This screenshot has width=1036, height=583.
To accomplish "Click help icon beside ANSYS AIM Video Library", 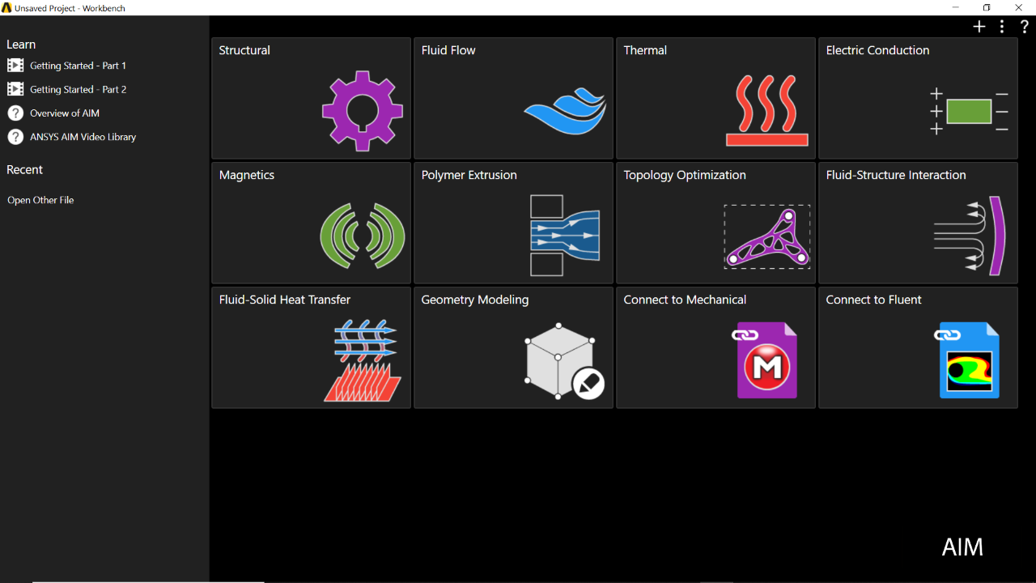I will (x=15, y=137).
